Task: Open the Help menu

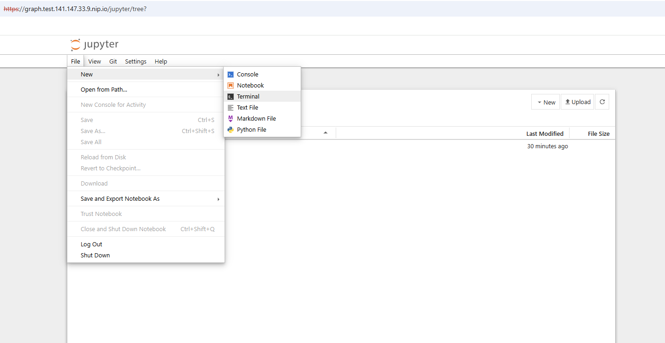Action: (160, 61)
